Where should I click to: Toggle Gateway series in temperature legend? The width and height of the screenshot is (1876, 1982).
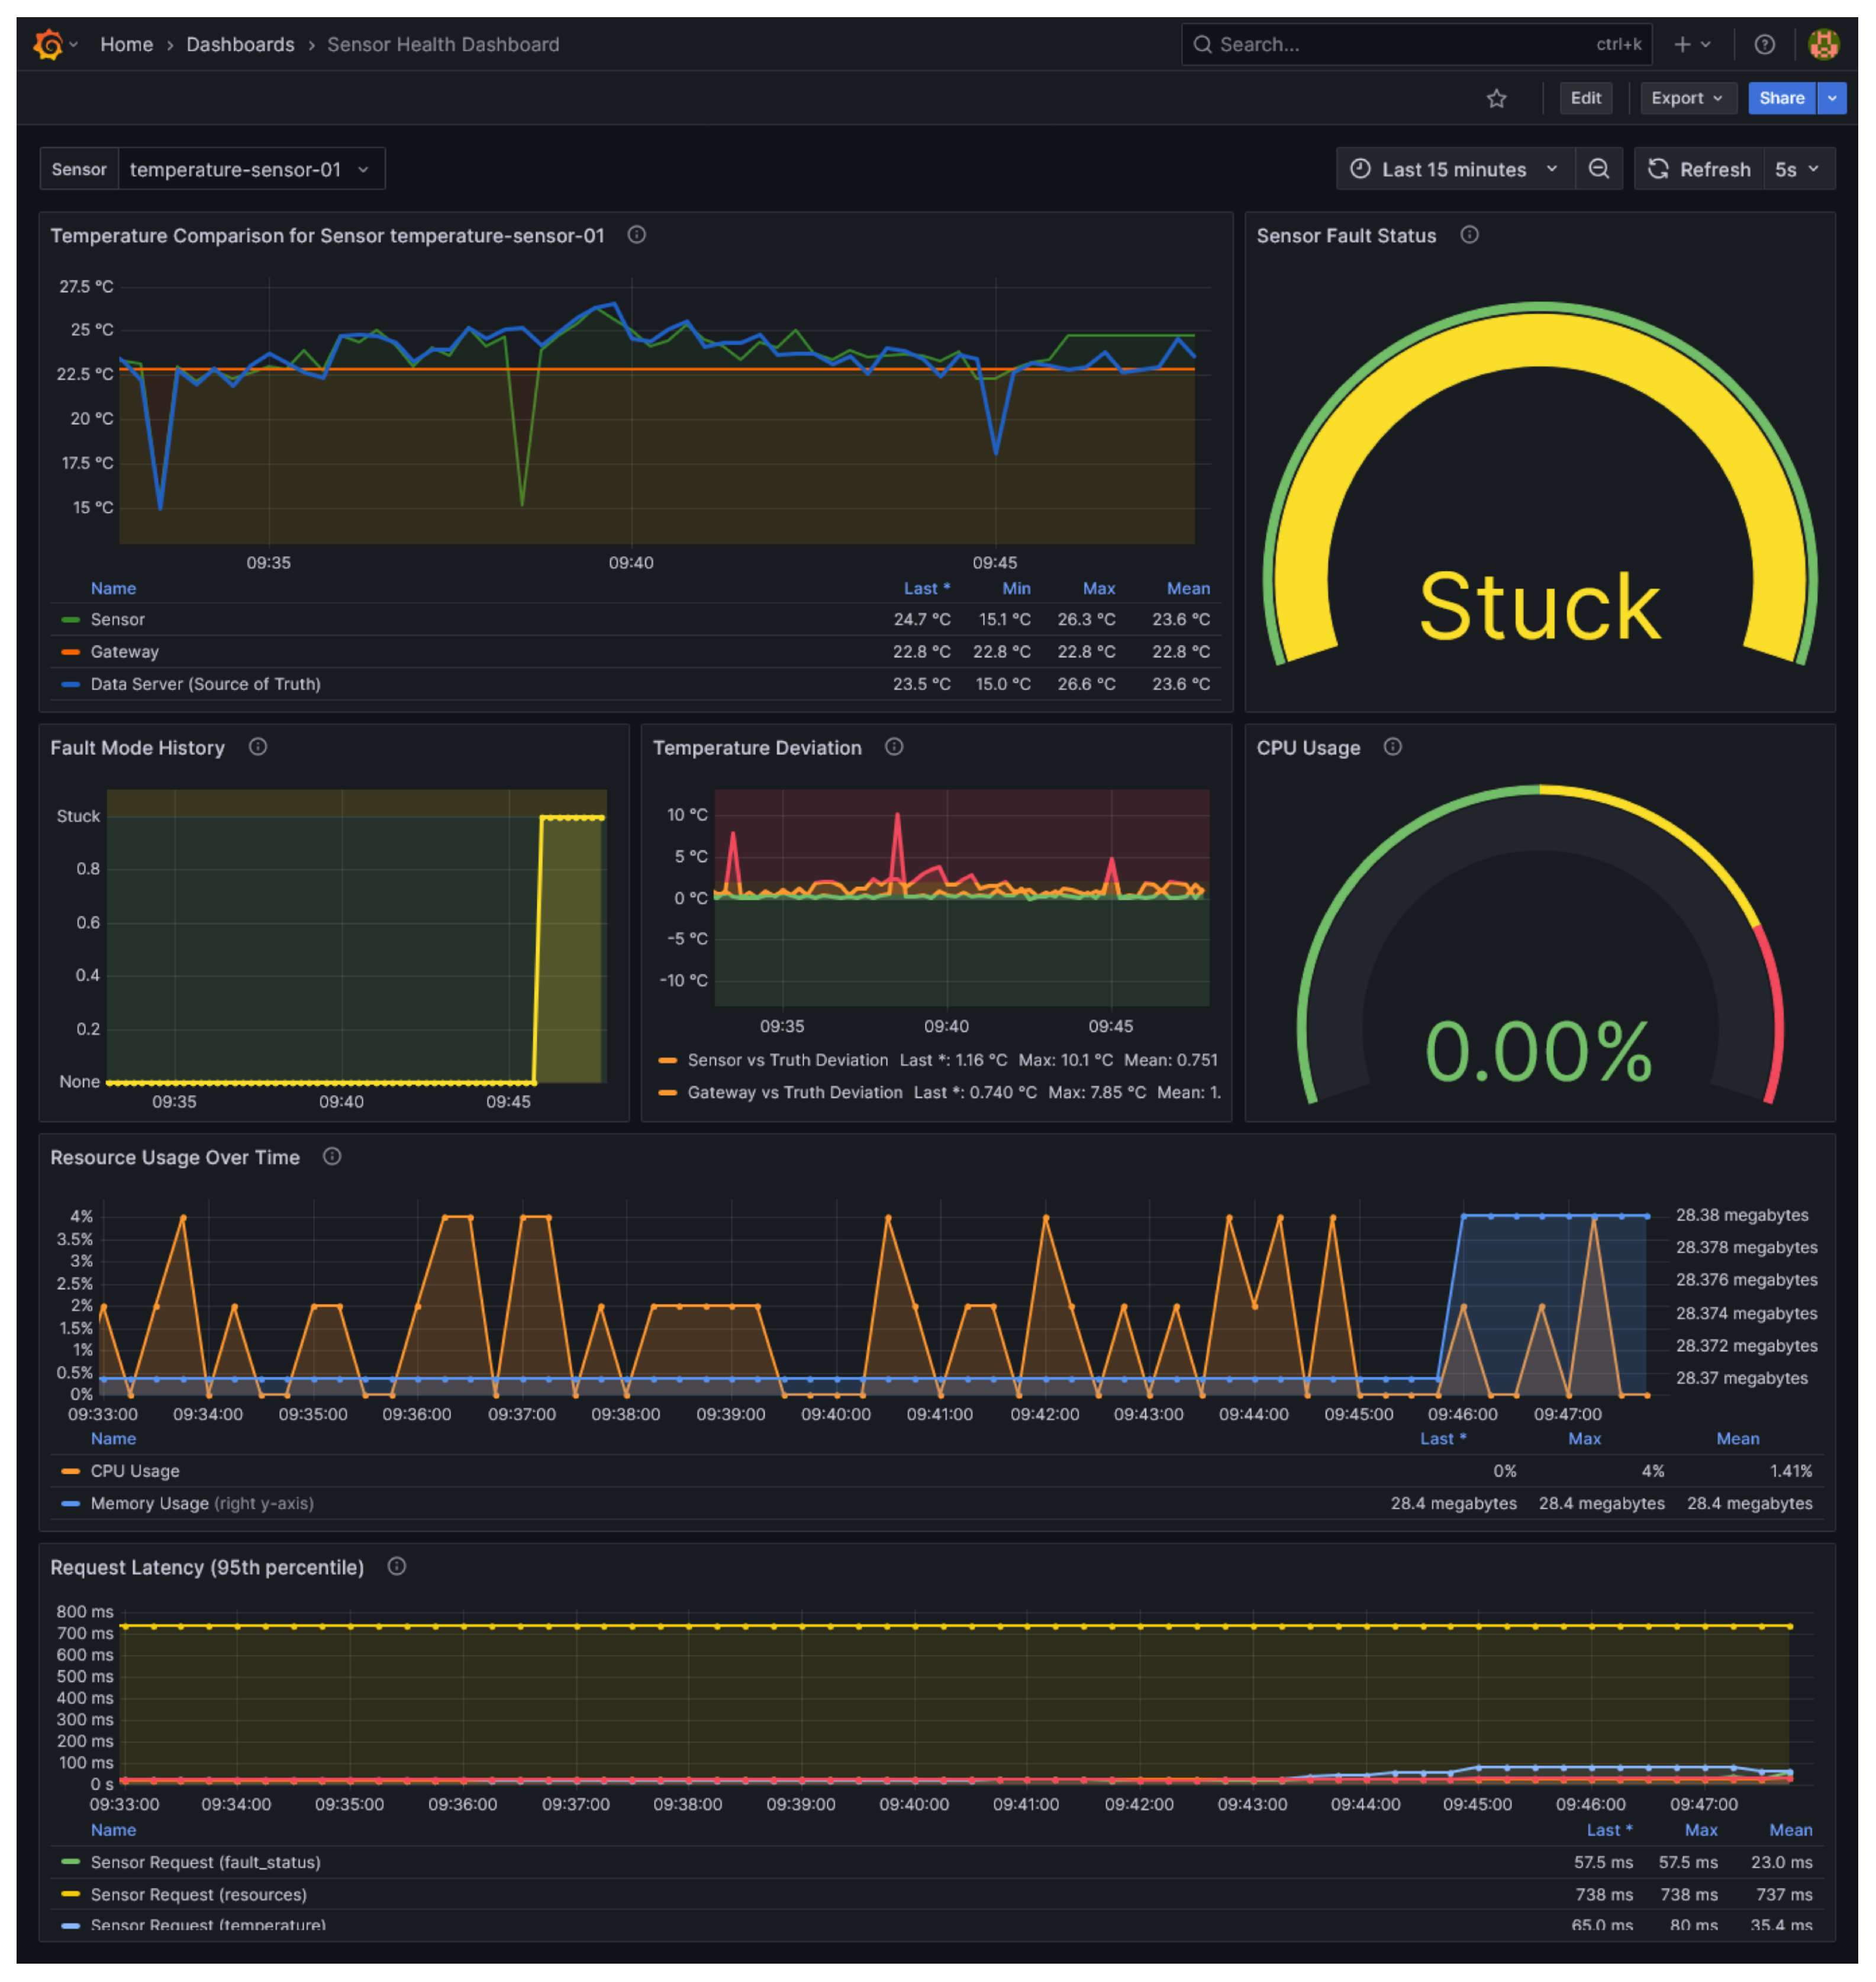124,651
